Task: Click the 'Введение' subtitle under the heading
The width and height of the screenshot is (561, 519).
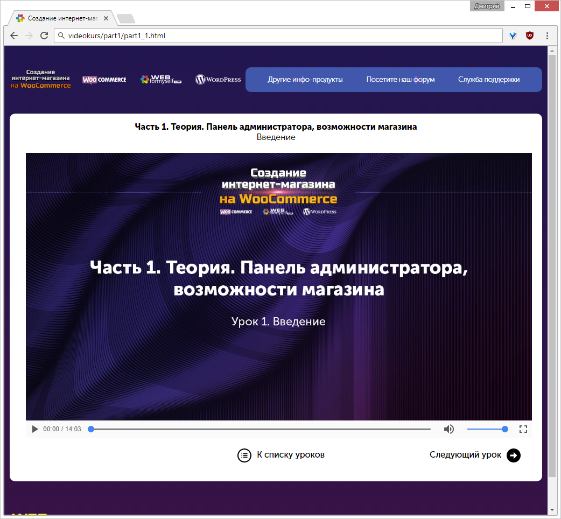Action: click(276, 137)
